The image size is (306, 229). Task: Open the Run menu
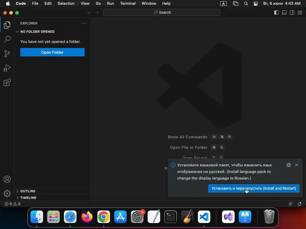pyautogui.click(x=111, y=4)
